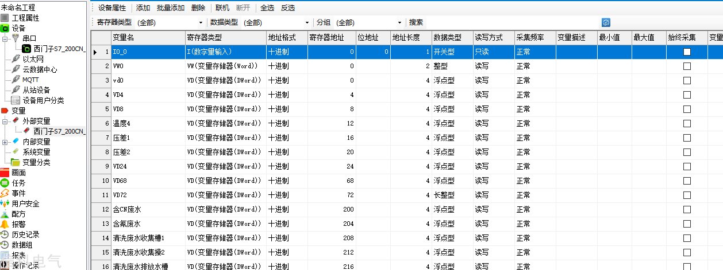Toggle 始终采集 checkbox for VW0 row

687,66
